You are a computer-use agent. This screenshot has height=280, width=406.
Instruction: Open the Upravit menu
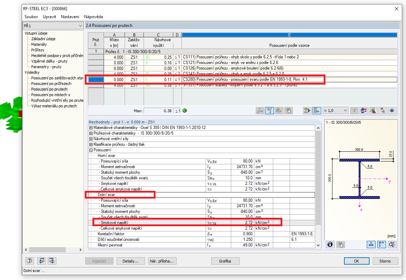49,16
